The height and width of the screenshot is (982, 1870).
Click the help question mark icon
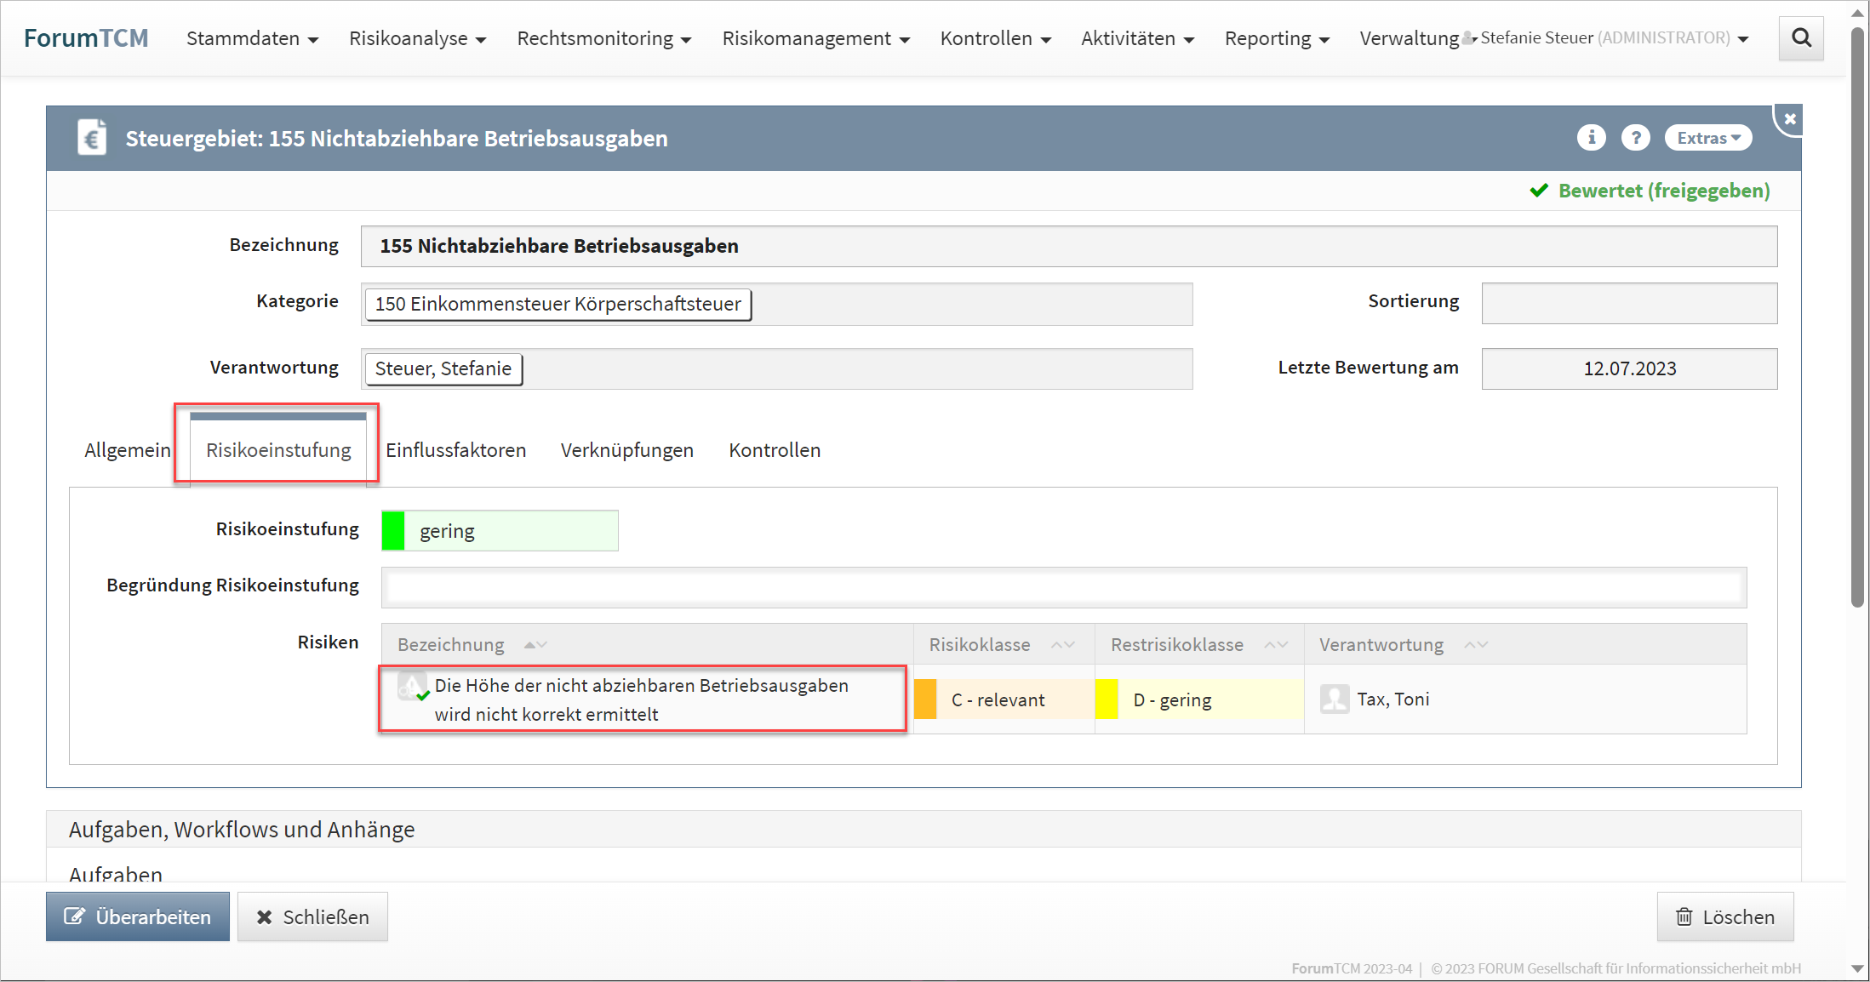[1634, 138]
